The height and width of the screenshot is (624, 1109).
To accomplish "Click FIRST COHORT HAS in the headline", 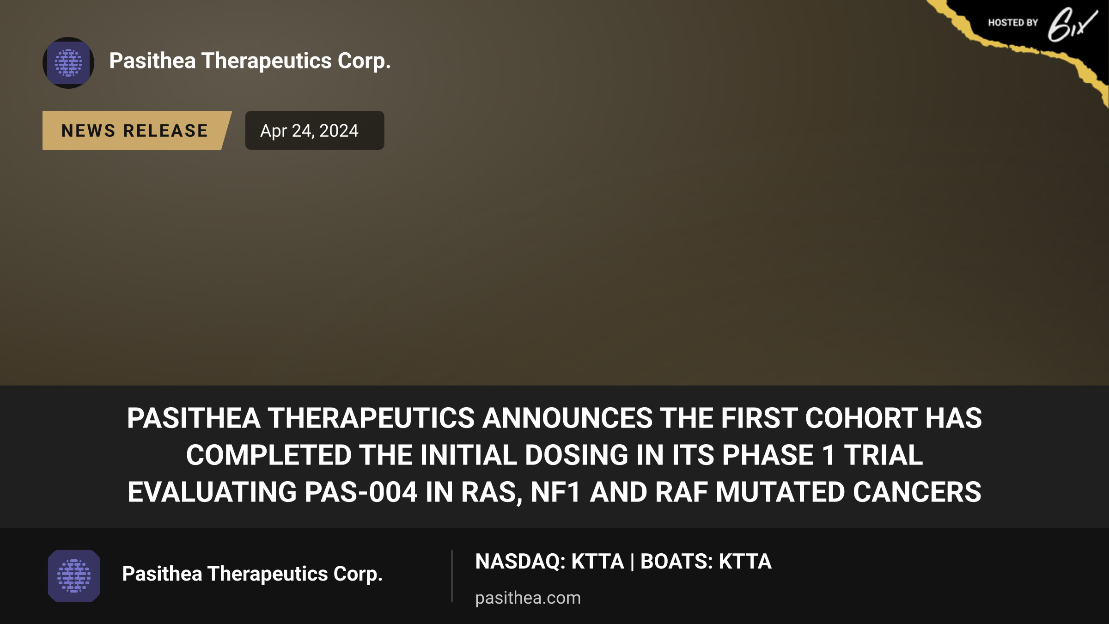I will pos(852,418).
